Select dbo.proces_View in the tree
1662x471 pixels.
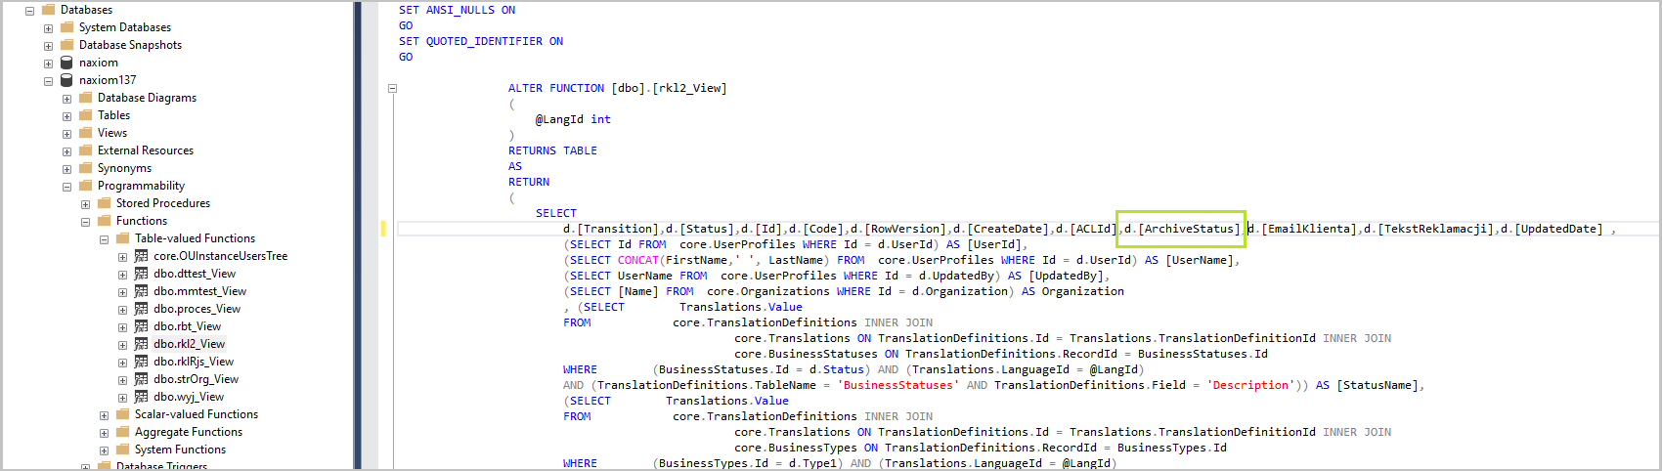pyautogui.click(x=197, y=309)
